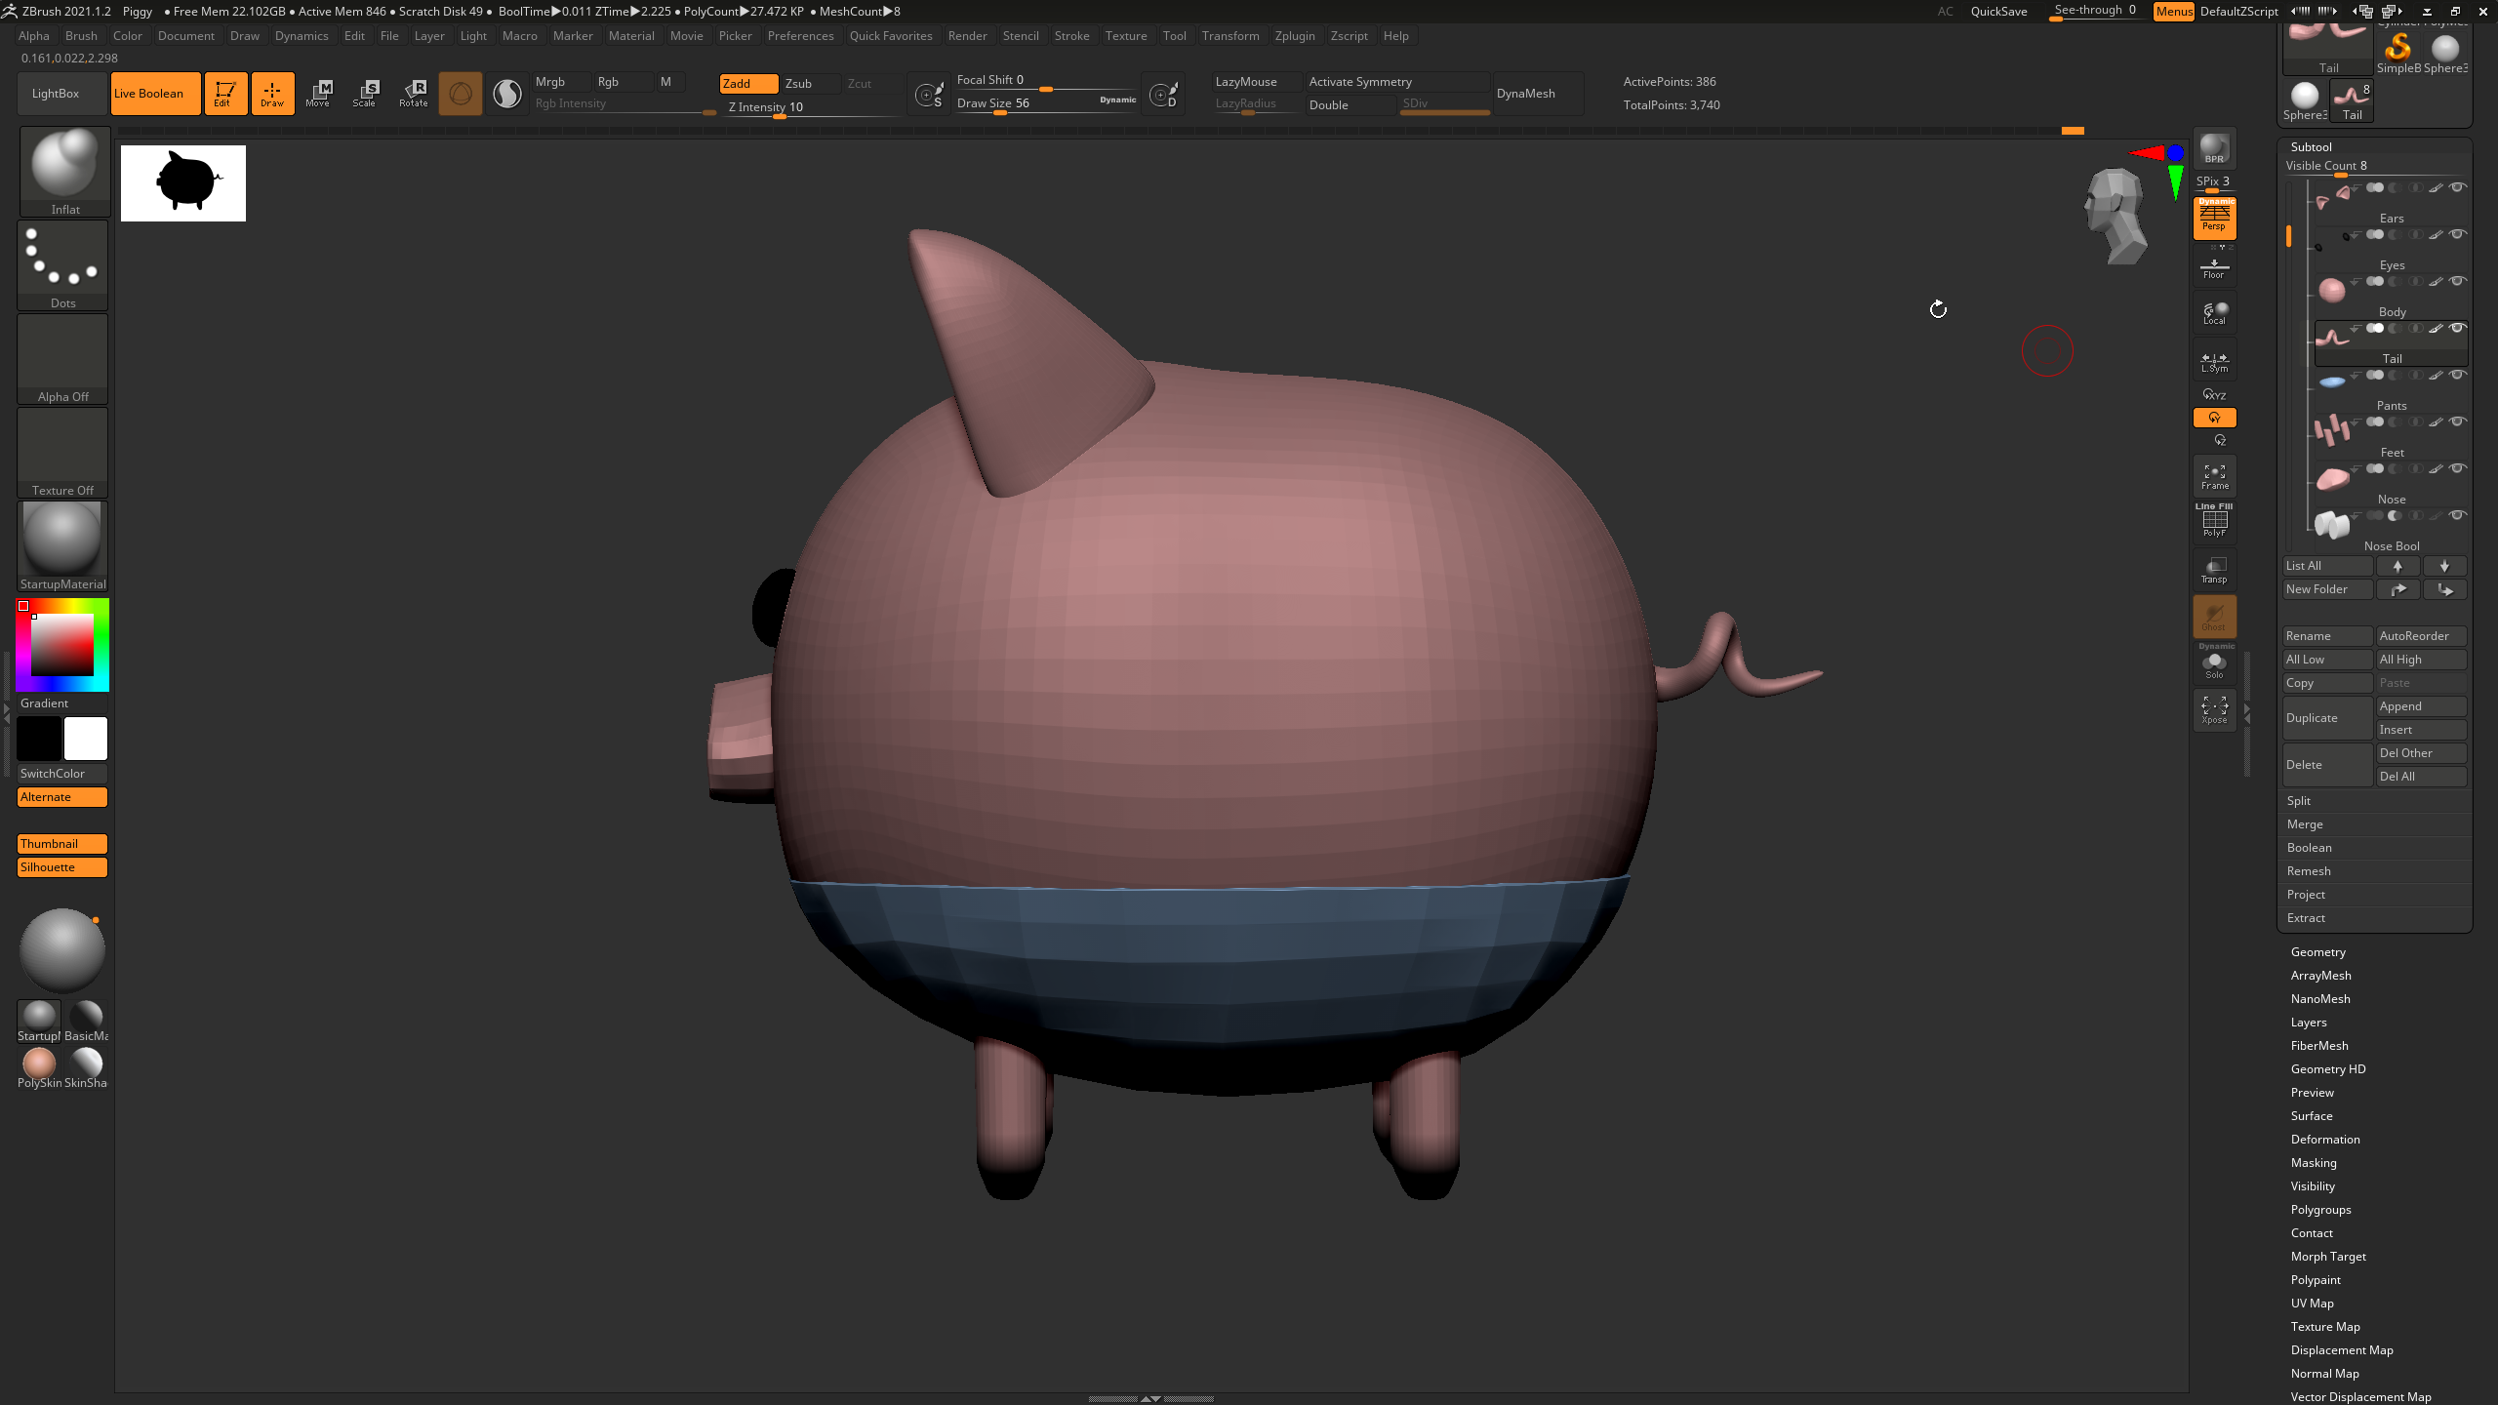Click the Transp transparency icon
The width and height of the screenshot is (2498, 1405).
(x=2214, y=569)
